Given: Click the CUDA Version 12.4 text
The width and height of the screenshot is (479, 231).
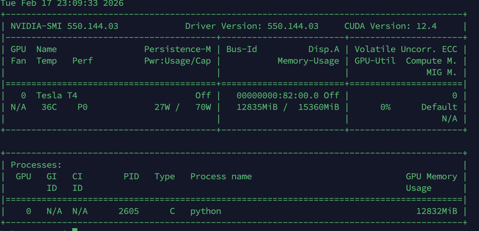Looking at the screenshot, I should [390, 26].
